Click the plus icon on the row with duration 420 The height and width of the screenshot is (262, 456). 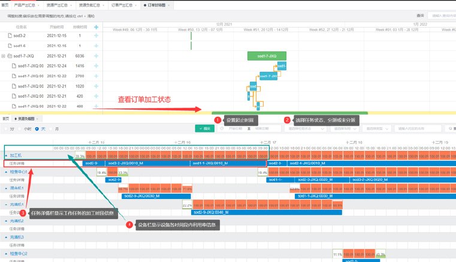click(96, 96)
